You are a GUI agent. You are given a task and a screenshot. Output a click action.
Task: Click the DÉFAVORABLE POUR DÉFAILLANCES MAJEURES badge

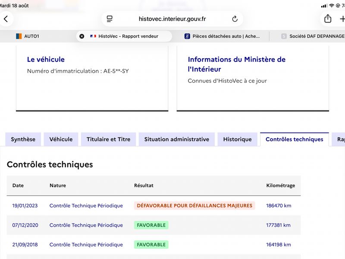(194, 205)
